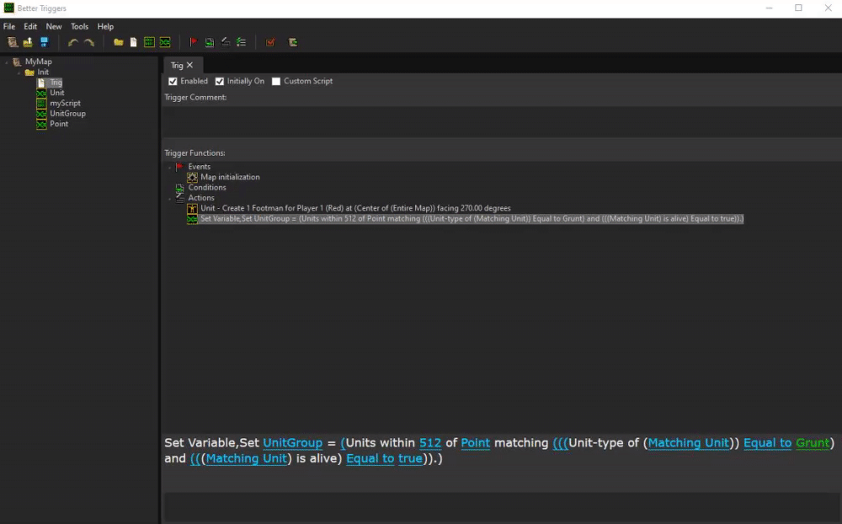Click the Grunt value link in the expression
Image resolution: width=842 pixels, height=524 pixels.
click(813, 443)
